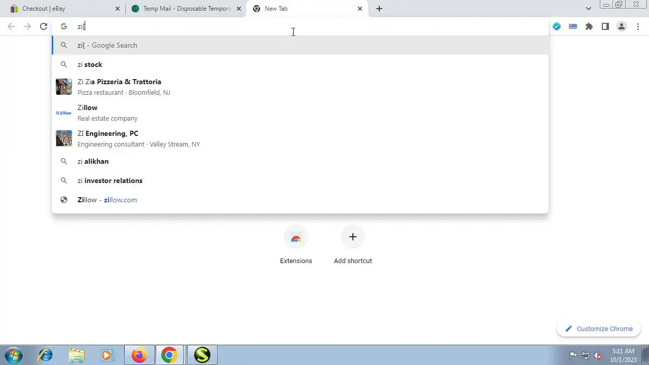Open Windows Explorer folder in taskbar
This screenshot has height=365, width=649.
[x=77, y=355]
